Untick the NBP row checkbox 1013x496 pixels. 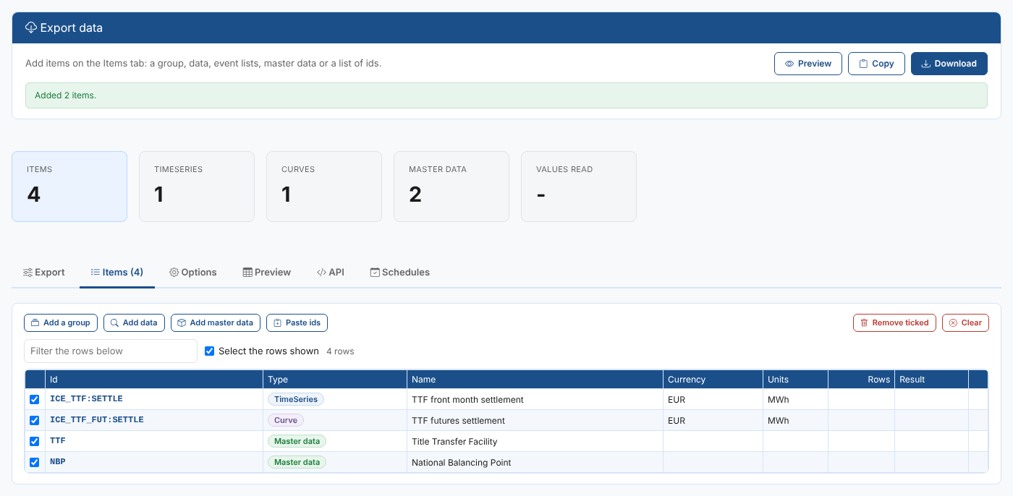tap(34, 462)
